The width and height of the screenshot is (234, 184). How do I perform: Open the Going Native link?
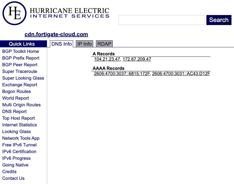tap(15, 165)
